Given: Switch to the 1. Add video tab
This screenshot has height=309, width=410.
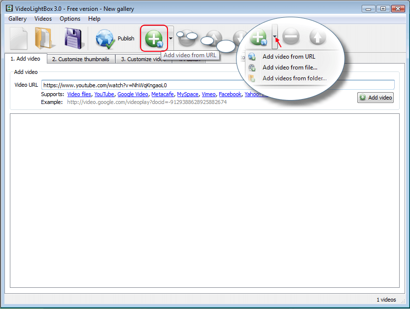Looking at the screenshot, I should 25,59.
